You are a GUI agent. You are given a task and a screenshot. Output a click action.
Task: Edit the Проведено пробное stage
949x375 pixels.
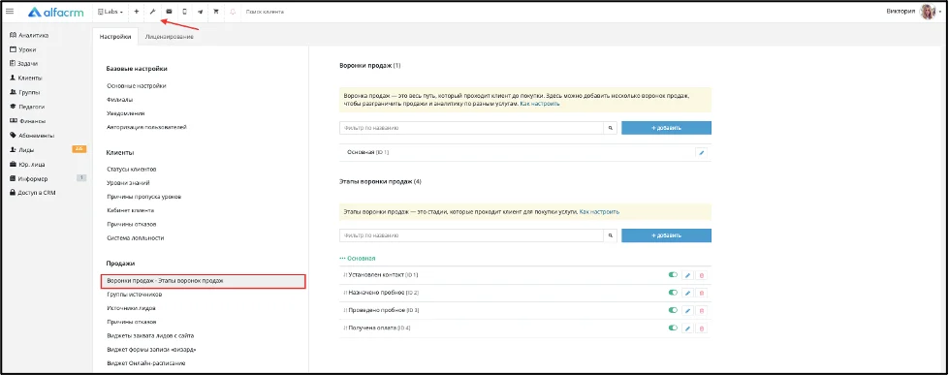point(687,310)
